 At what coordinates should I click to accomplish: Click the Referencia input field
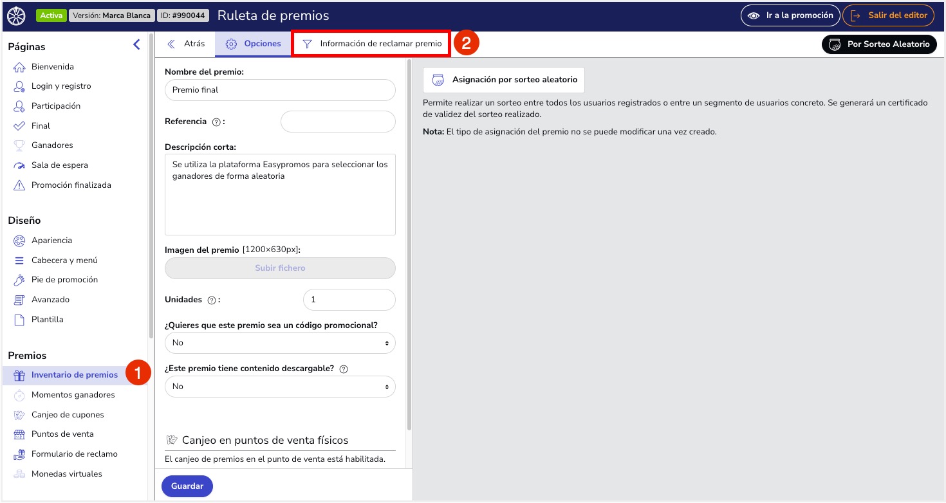pyautogui.click(x=338, y=122)
